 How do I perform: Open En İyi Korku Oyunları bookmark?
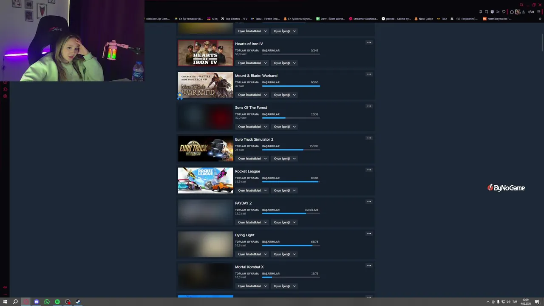pyautogui.click(x=298, y=19)
